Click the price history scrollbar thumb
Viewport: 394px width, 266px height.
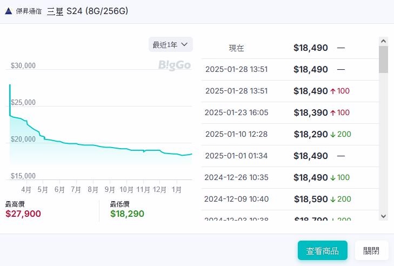point(383,59)
